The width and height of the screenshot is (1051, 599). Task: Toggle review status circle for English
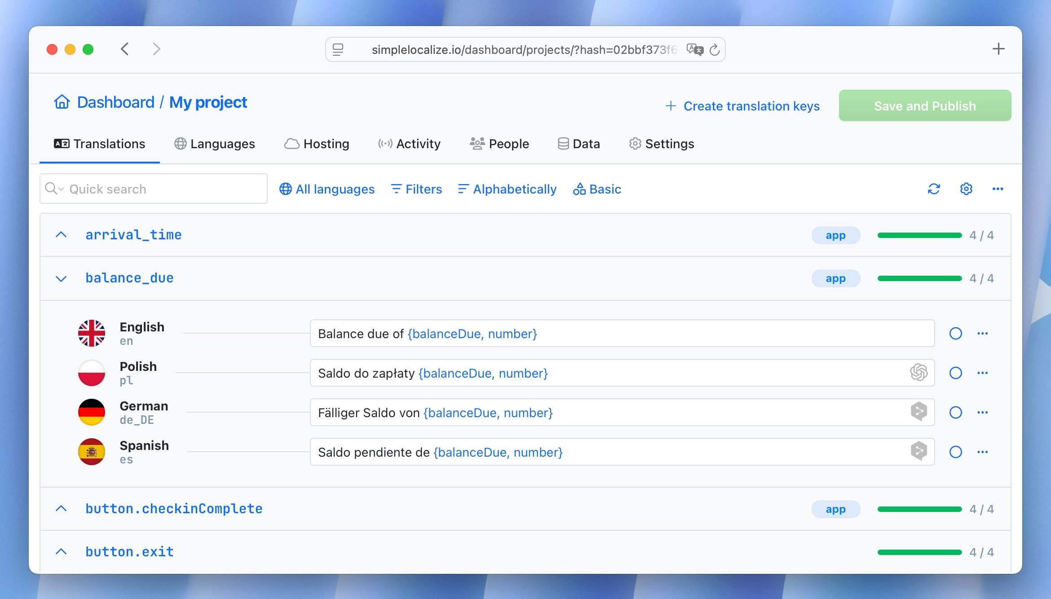click(x=956, y=334)
